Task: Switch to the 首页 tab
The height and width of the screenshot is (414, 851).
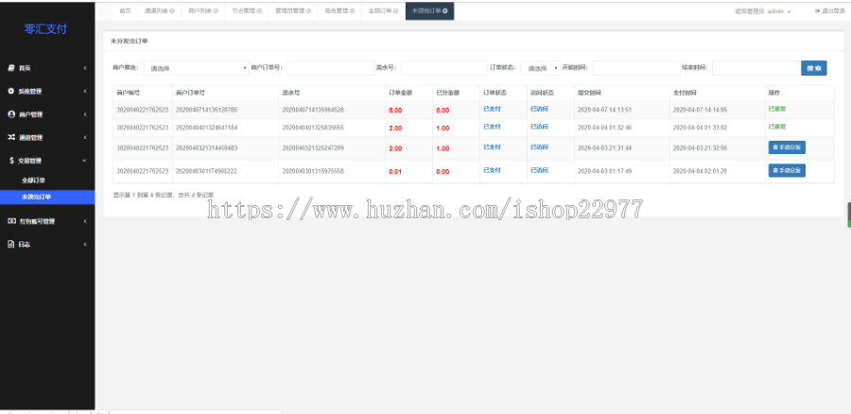Action: 126,10
